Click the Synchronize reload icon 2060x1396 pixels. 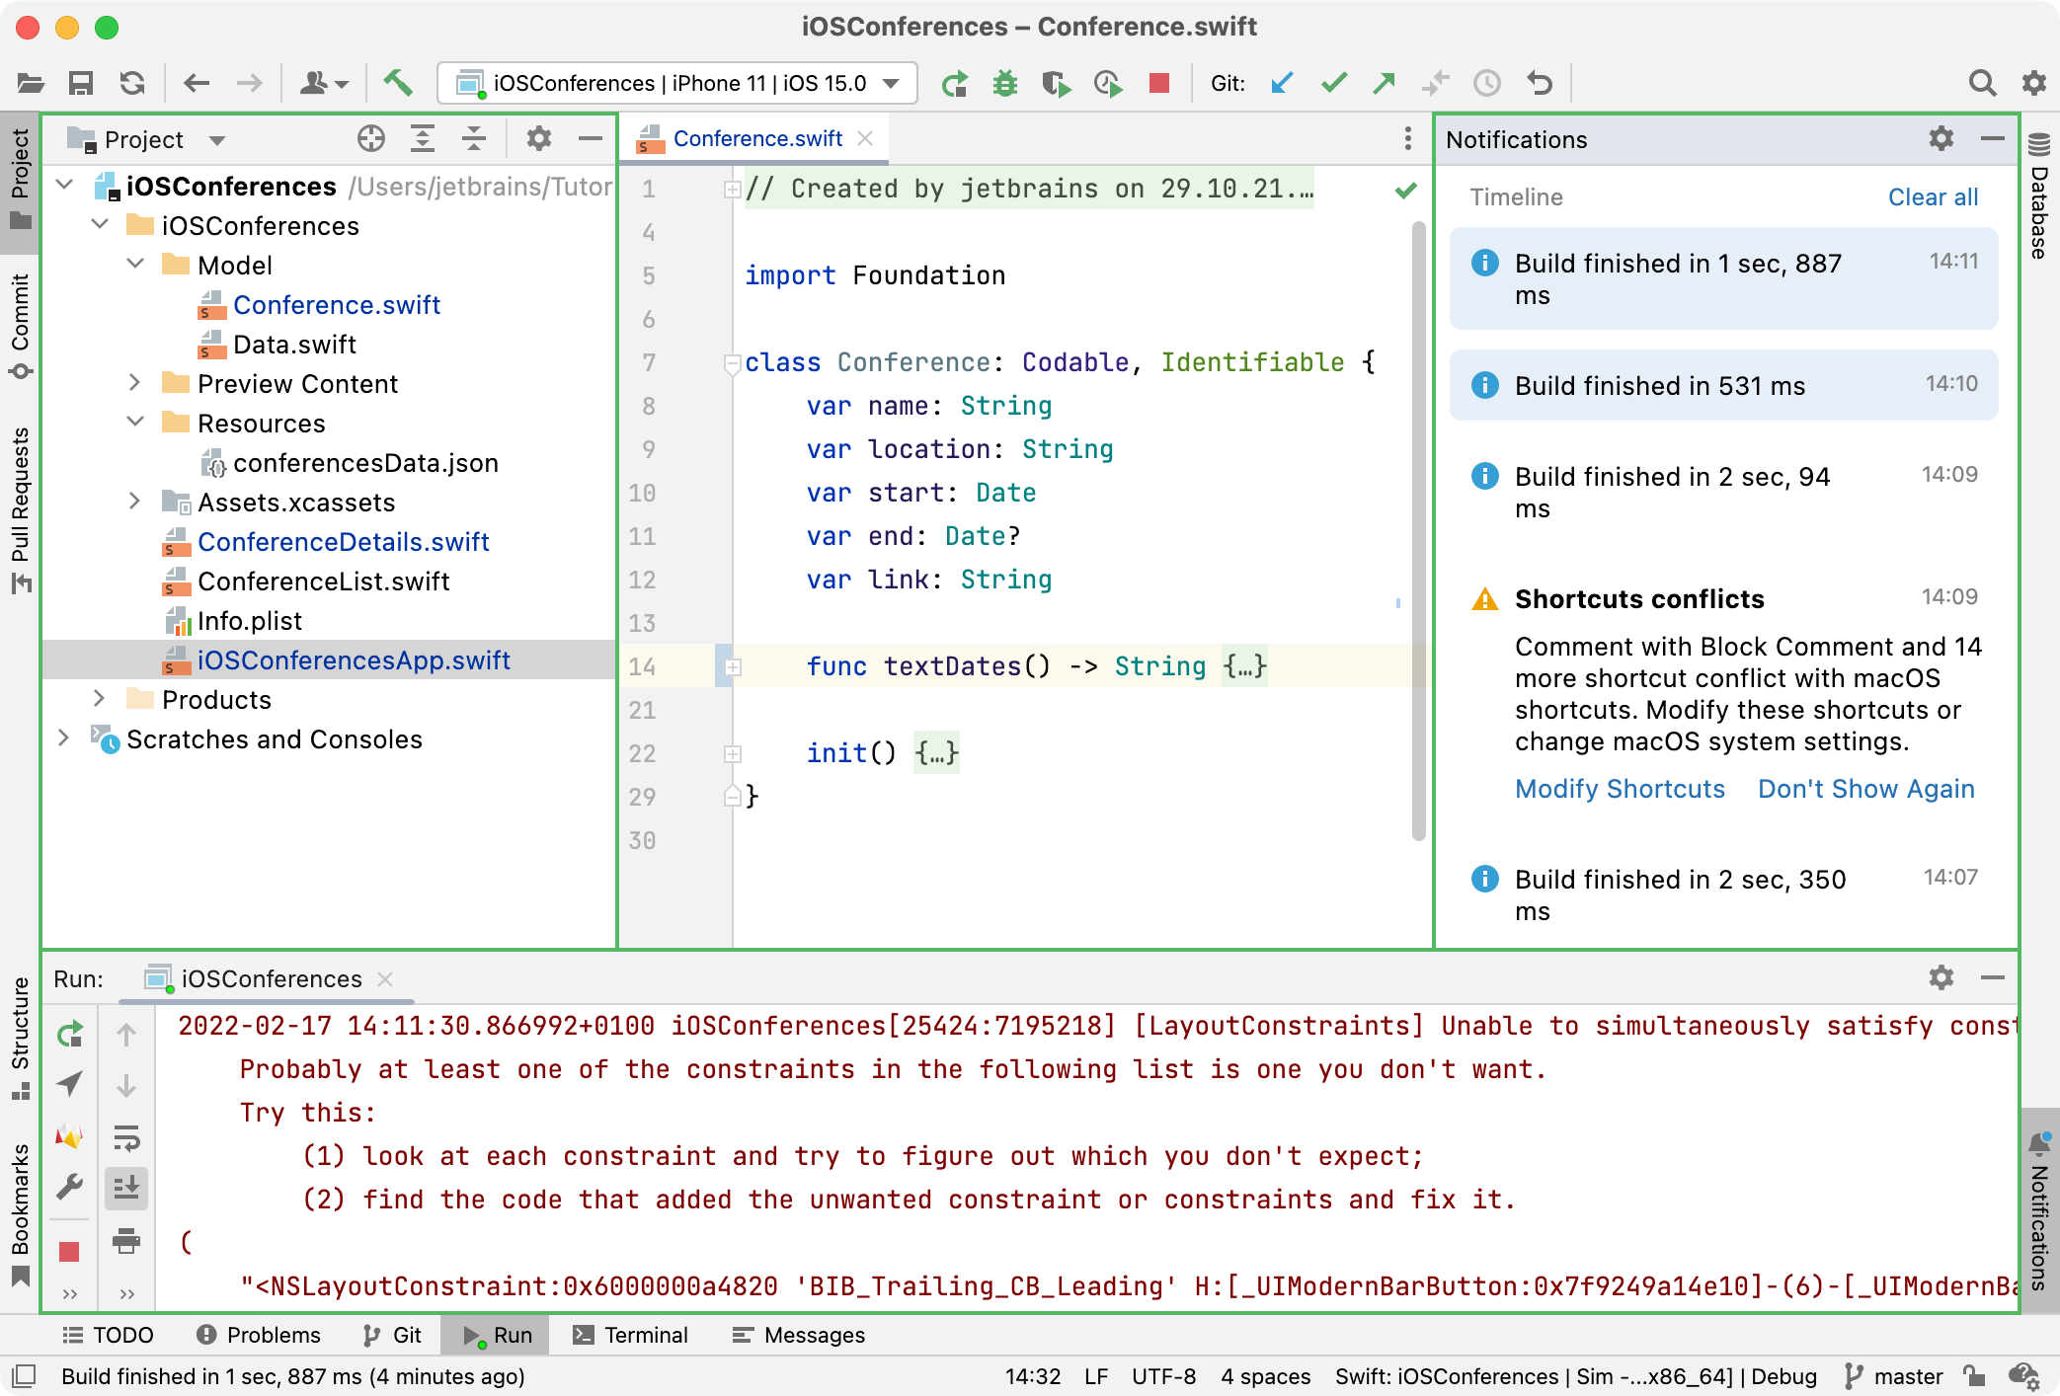point(132,83)
